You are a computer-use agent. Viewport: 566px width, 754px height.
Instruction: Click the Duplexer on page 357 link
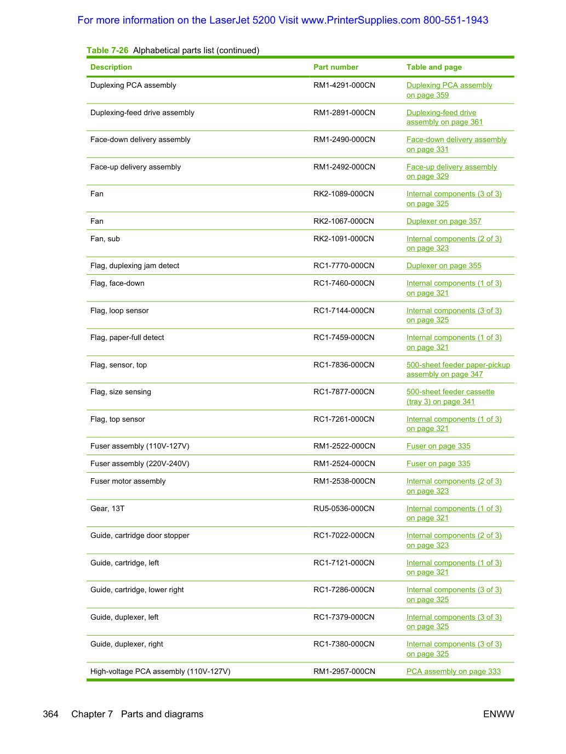point(444,221)
